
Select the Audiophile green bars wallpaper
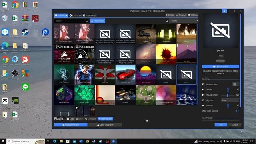pos(166,34)
